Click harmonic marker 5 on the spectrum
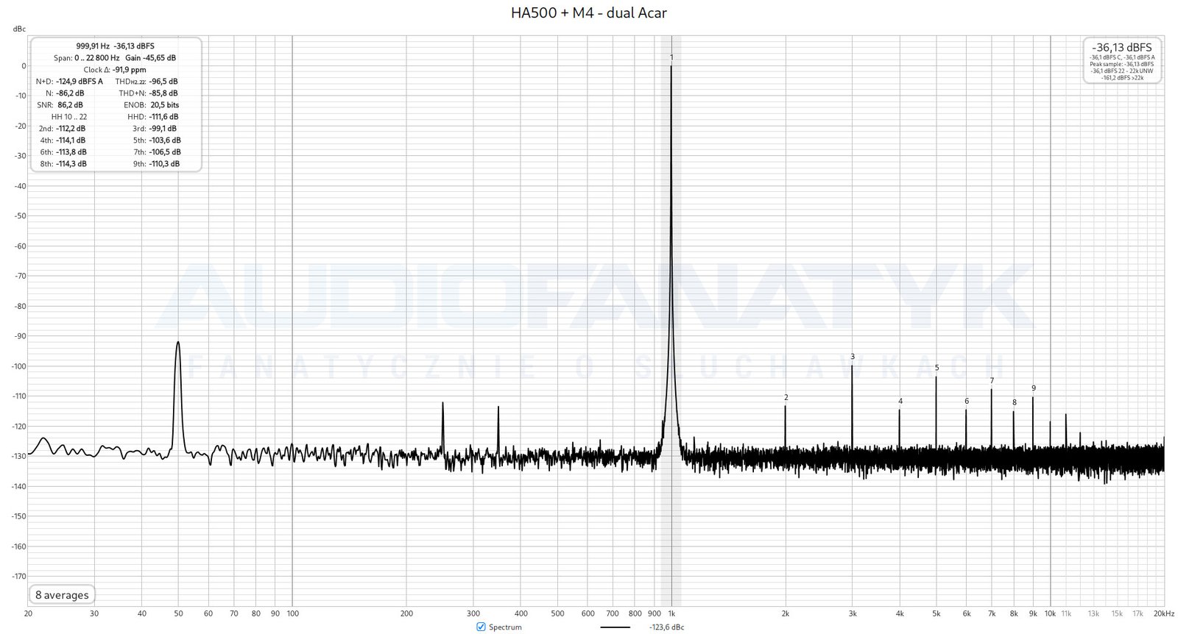Screen dimensions: 1178x634 937,368
